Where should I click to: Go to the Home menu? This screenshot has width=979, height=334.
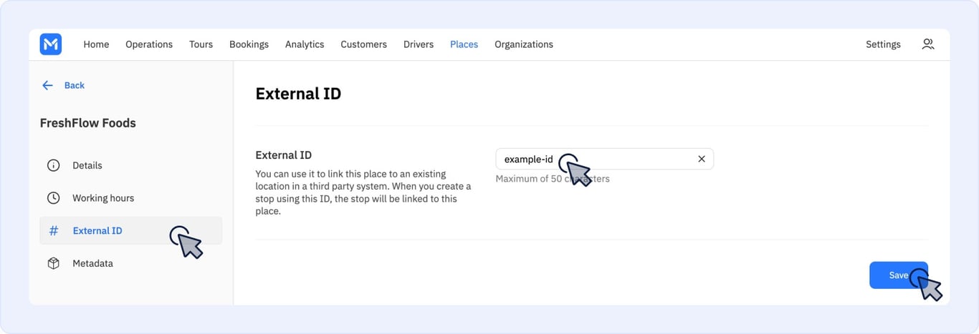(x=96, y=44)
